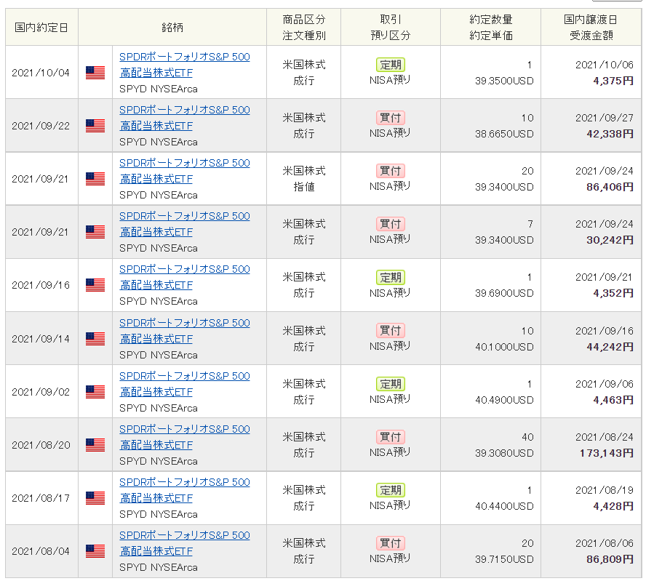Click 指値 order type in 2021/09/21 row
Viewport: 646px width, 581px height.
(x=304, y=188)
